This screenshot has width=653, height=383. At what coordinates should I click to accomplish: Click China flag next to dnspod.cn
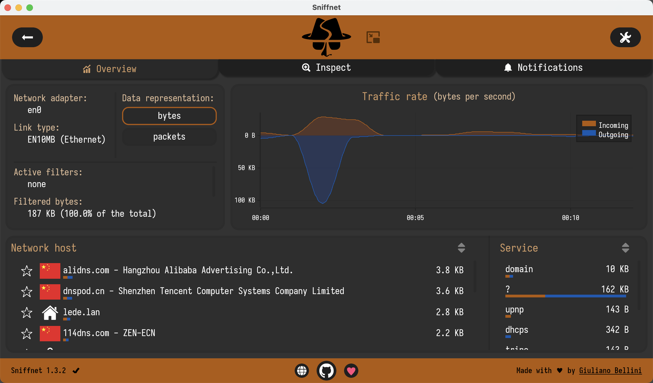point(50,292)
